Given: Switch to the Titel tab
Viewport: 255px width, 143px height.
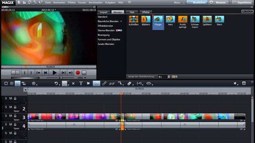Looking at the screenshot, I should [x=132, y=12].
